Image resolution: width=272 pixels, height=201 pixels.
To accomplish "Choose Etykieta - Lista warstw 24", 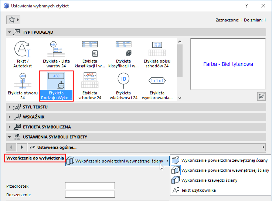I will (56, 54).
